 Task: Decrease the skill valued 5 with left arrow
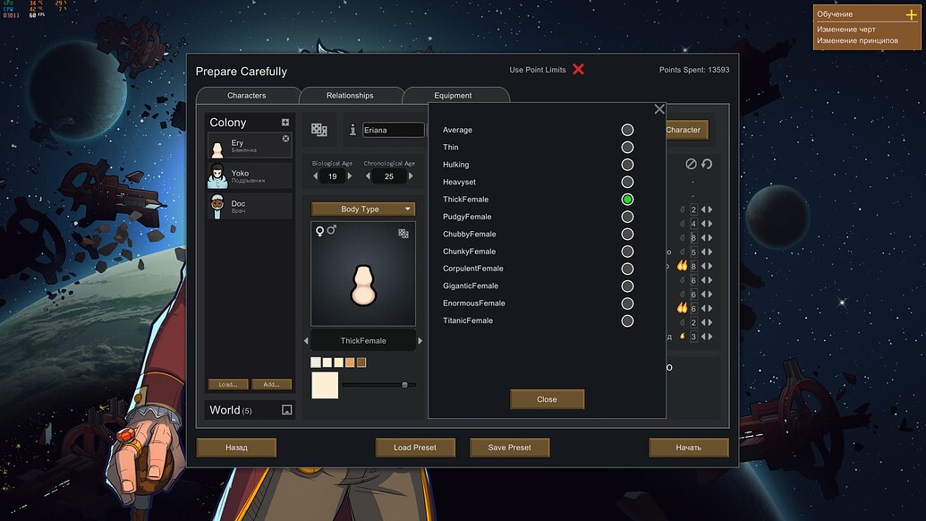tap(703, 252)
